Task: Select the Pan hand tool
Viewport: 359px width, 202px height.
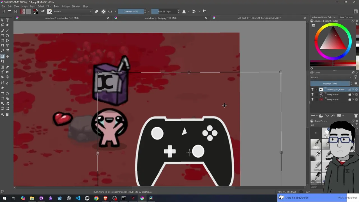Action: [7, 114]
